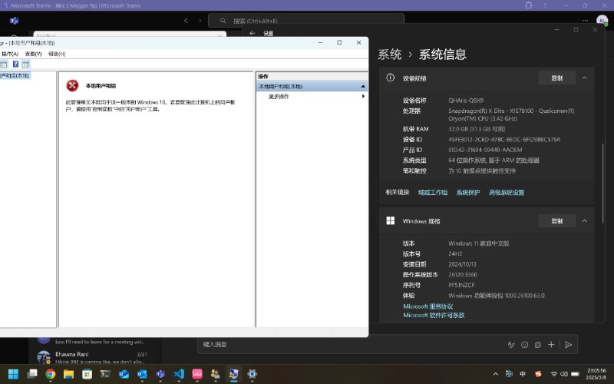This screenshot has height=384, width=614.
Task: Open Teams more options ellipsis in top bar
Action: (585, 21)
